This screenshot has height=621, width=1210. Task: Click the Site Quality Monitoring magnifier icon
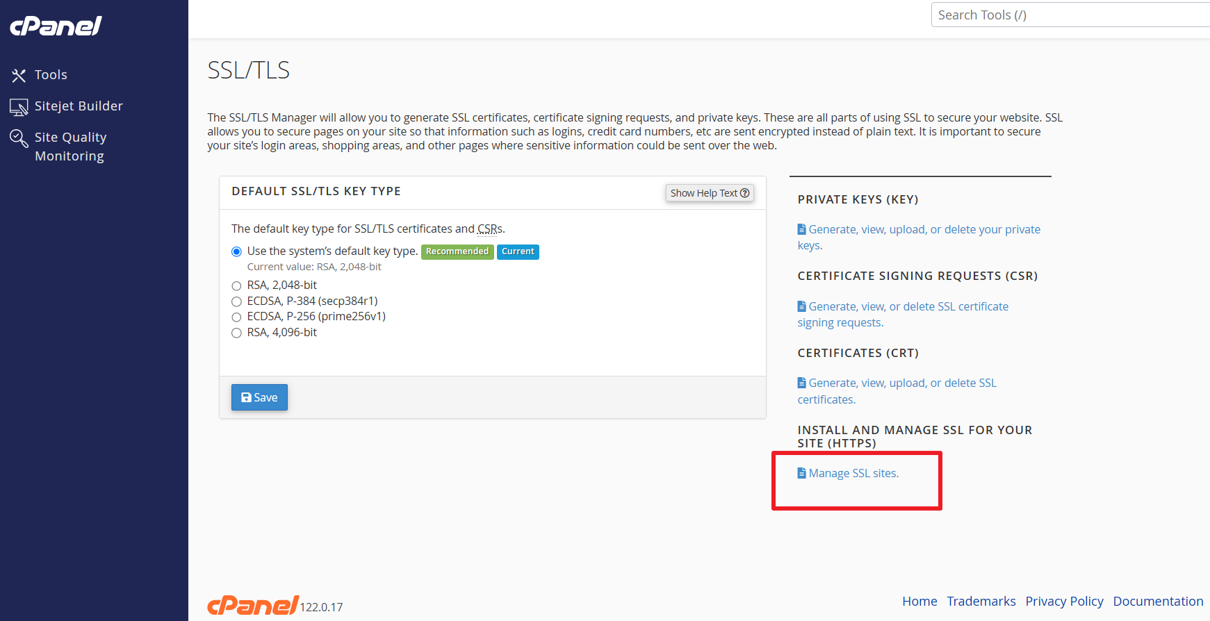pos(19,138)
